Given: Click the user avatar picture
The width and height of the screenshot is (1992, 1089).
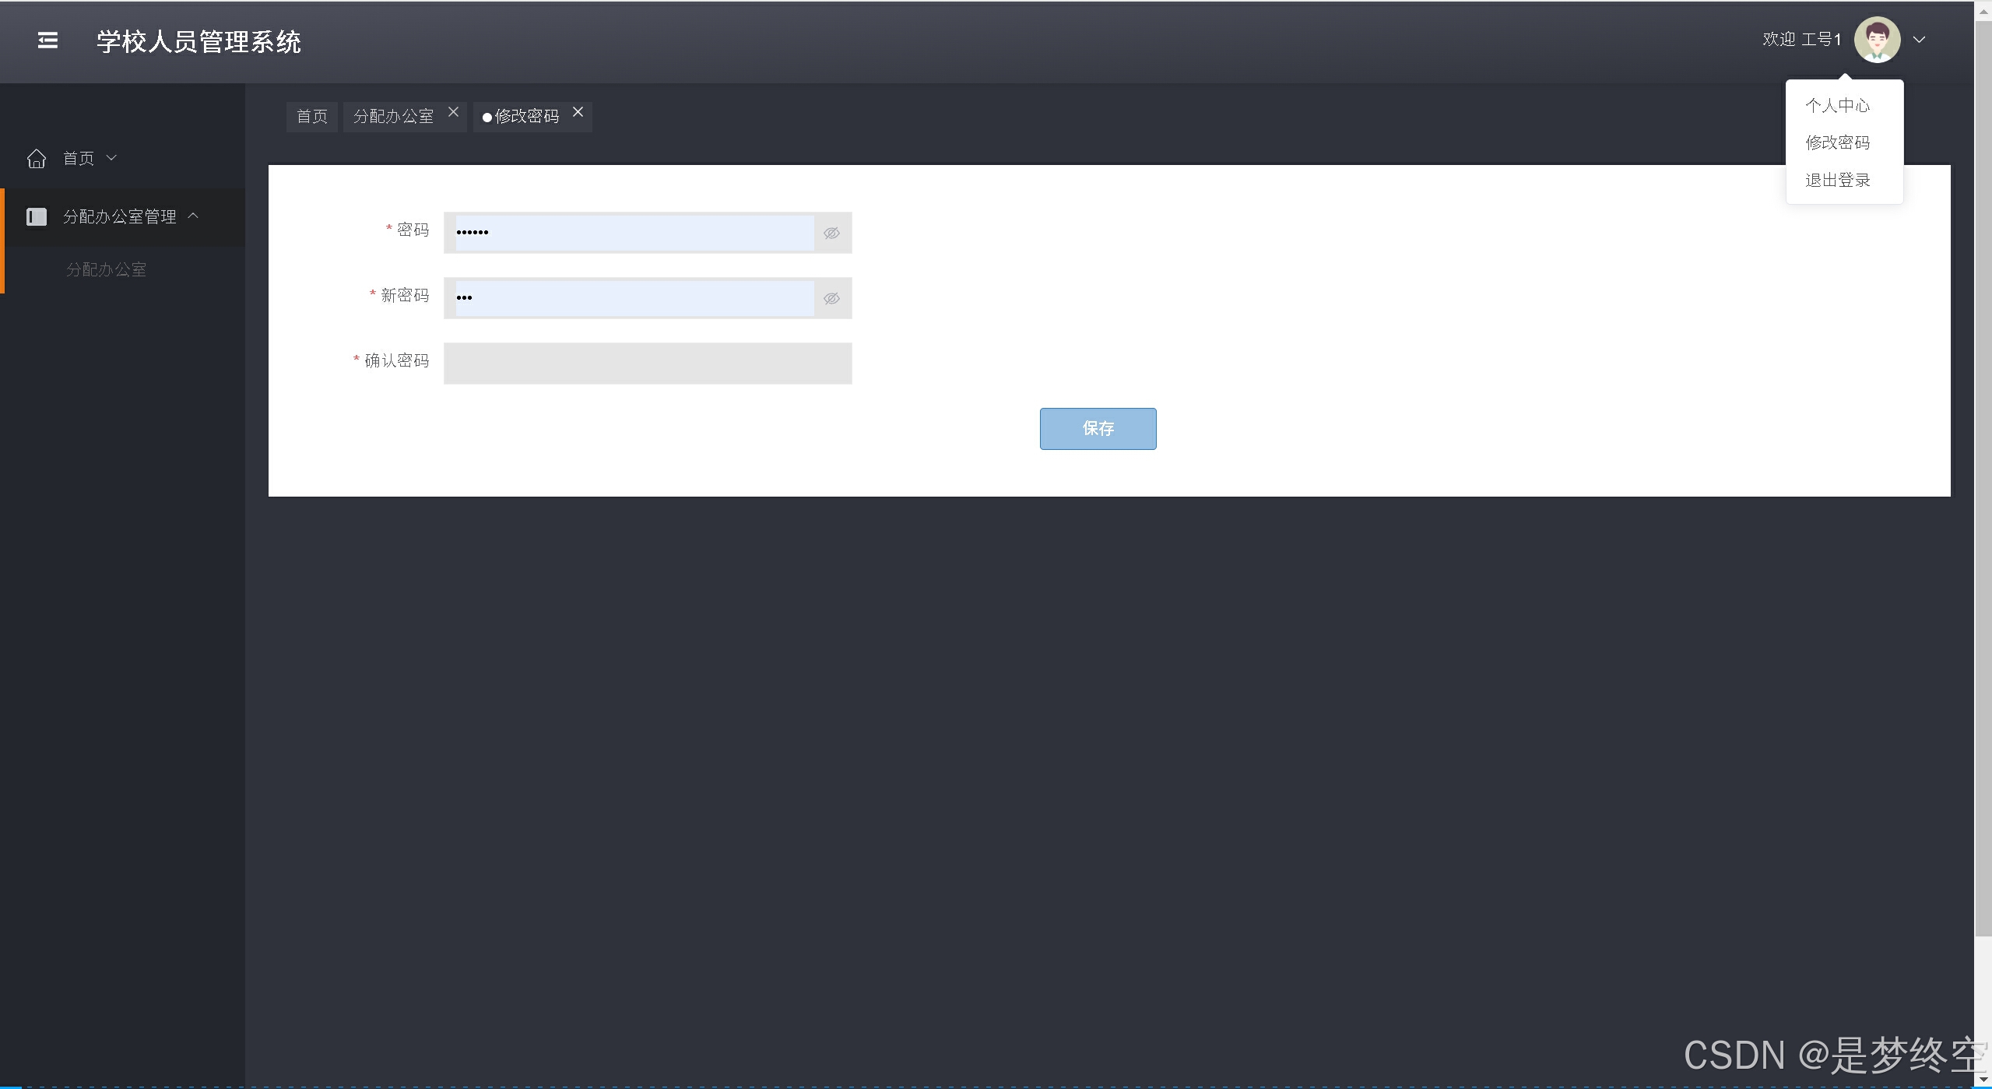Looking at the screenshot, I should point(1877,40).
